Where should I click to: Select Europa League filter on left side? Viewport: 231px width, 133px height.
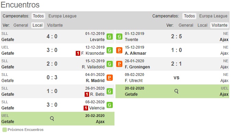click(x=62, y=16)
